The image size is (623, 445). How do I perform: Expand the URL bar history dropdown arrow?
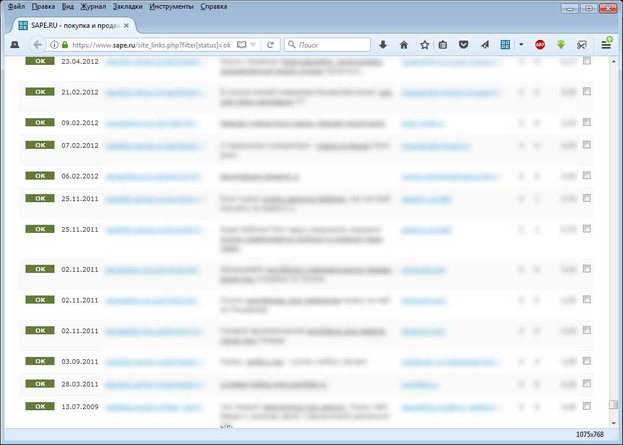(253, 45)
